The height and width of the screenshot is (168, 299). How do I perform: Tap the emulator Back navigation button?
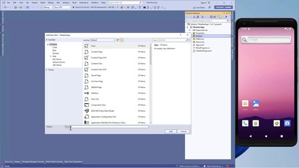pos(250,136)
